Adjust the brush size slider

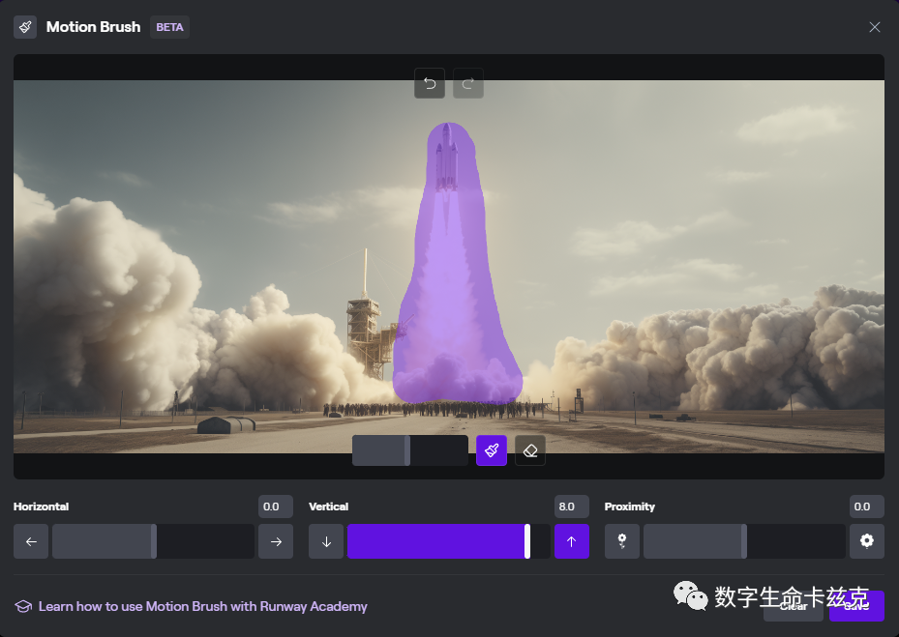tap(410, 450)
